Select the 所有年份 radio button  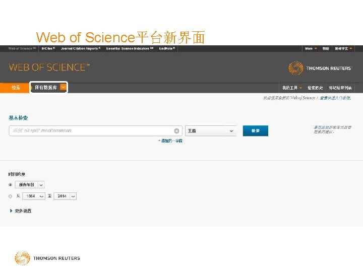pos(10,185)
